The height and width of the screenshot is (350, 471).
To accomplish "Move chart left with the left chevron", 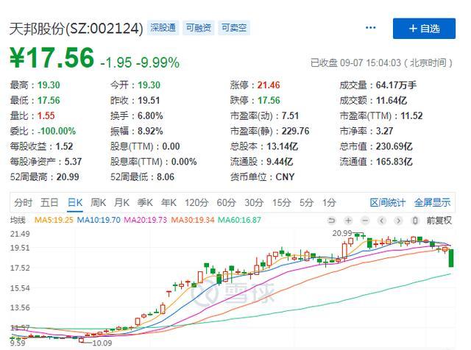I will point(382,221).
